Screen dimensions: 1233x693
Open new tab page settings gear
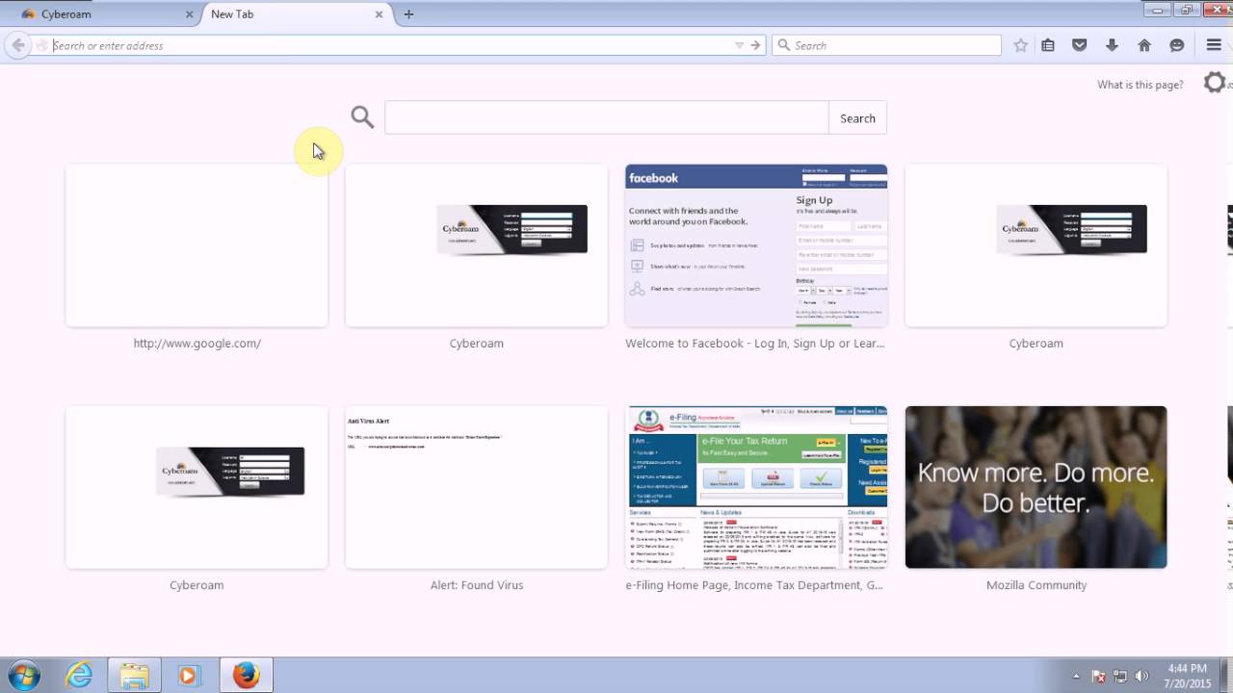(1215, 84)
